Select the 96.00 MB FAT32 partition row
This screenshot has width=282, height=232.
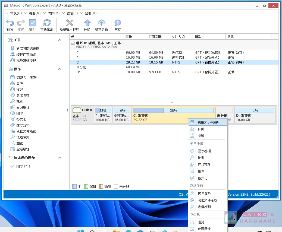click(174, 52)
